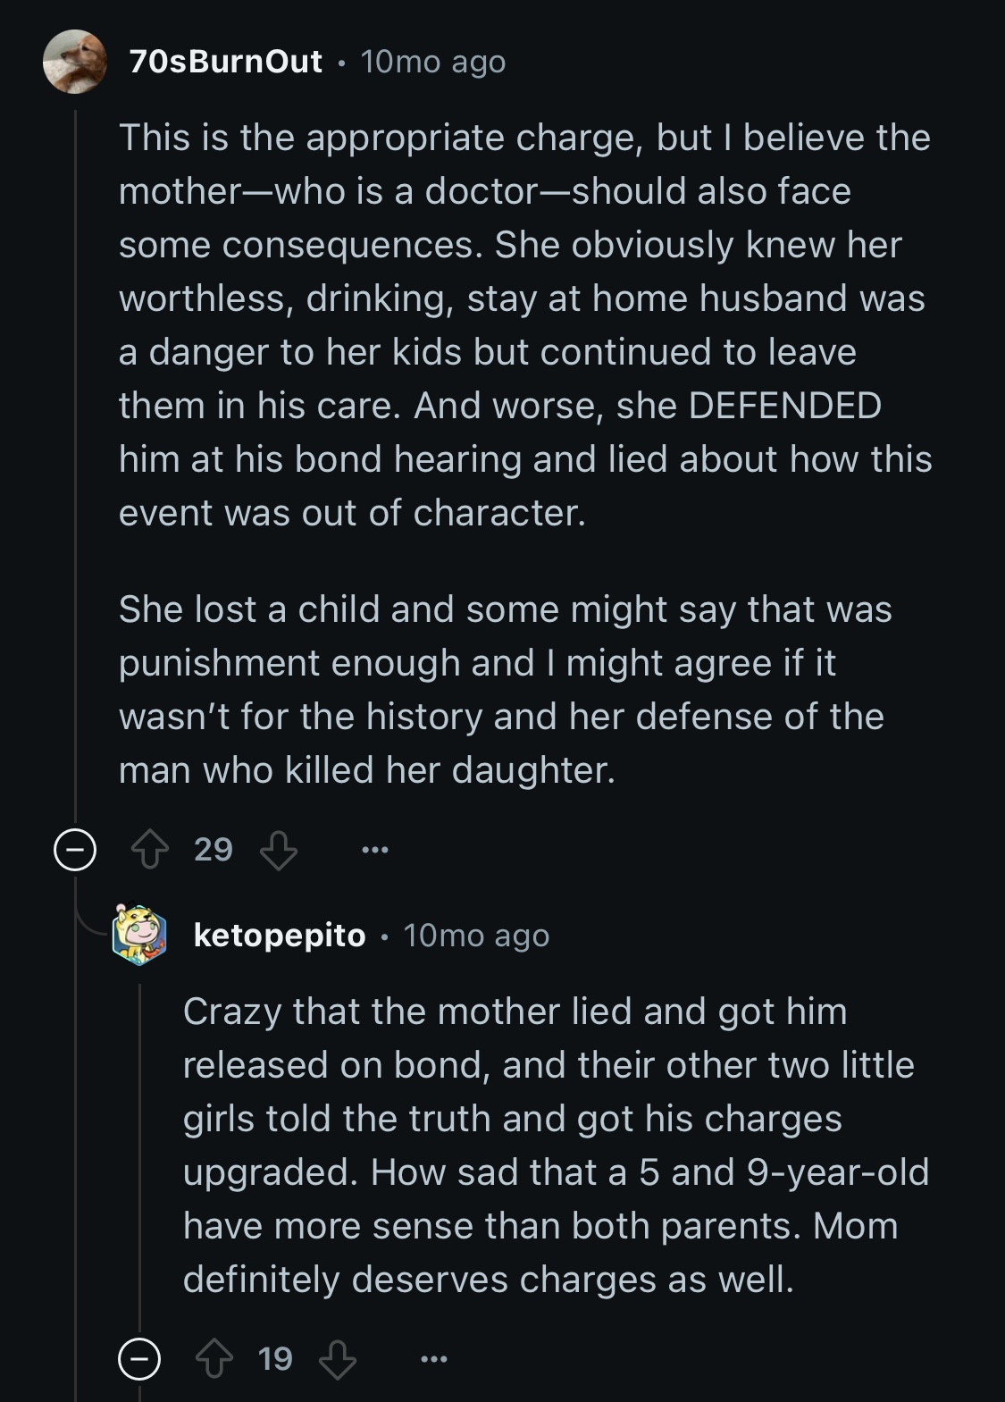Screen dimensions: 1005x1402
Task: Select the thread line beside ketopepito's reply
Action: click(x=139, y=1157)
